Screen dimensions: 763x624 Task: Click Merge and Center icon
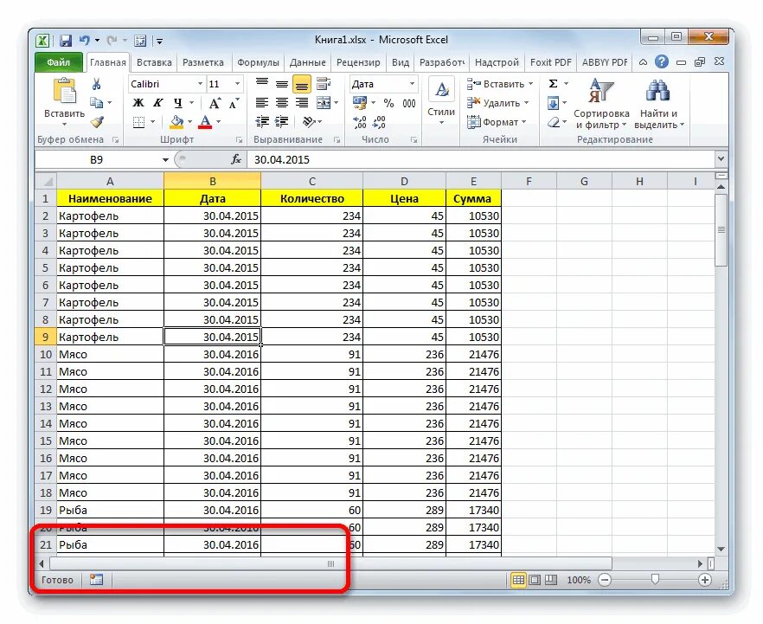(324, 103)
